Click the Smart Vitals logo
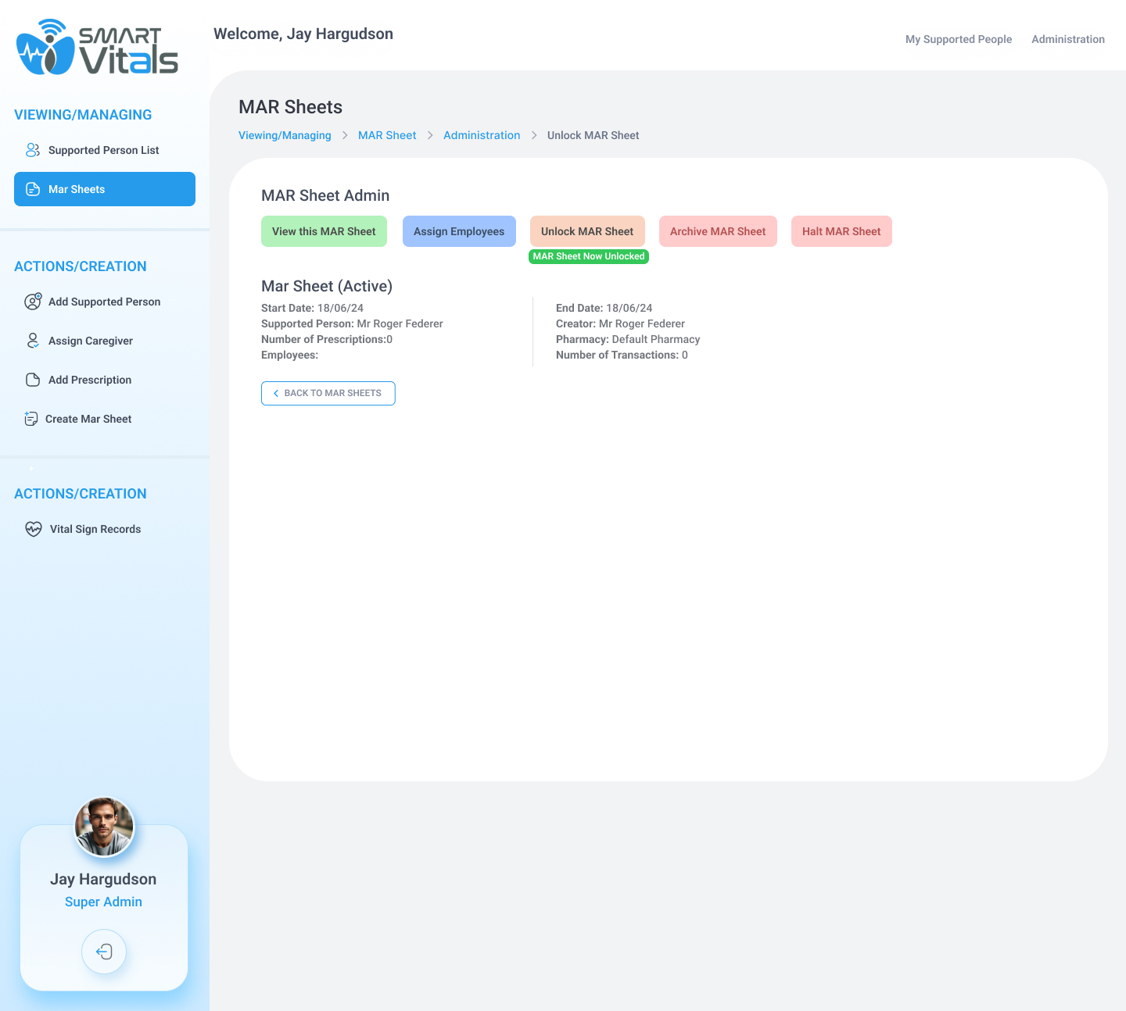Screen dimensions: 1126x1011 pyautogui.click(x=97, y=47)
